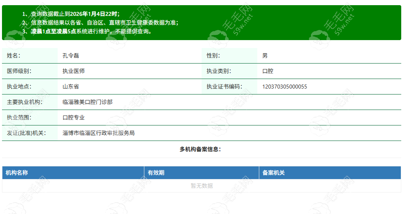Click the 执业范围 label
406x214 pixels.
point(19,118)
